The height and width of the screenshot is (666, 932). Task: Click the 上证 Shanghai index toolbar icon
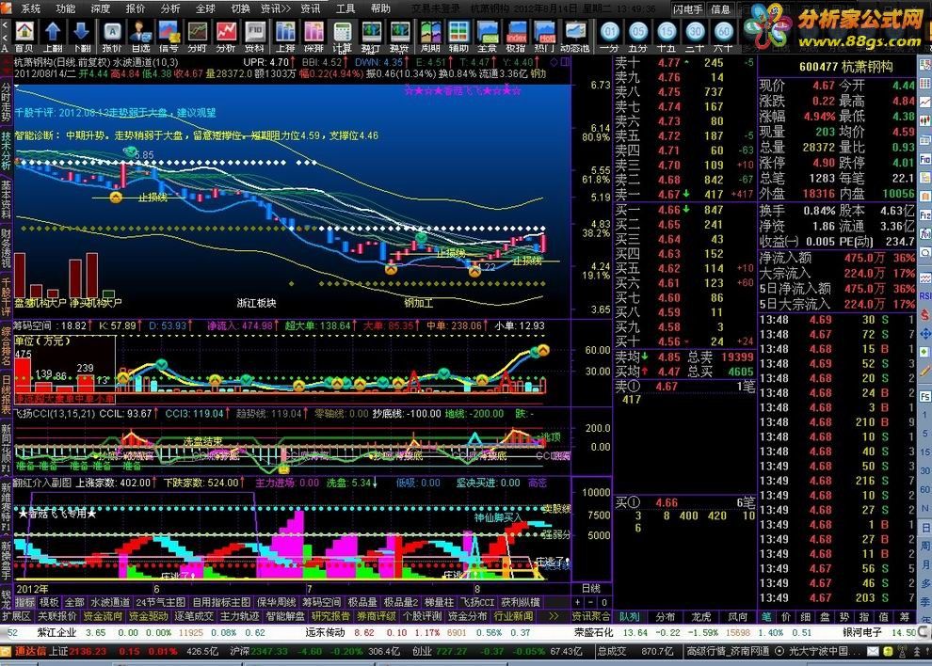285,37
